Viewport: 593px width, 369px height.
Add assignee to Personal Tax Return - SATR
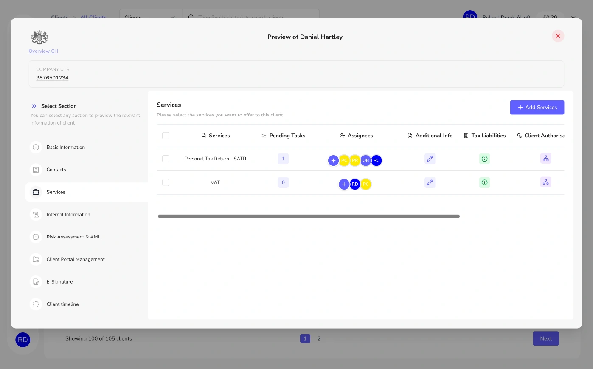pos(334,161)
